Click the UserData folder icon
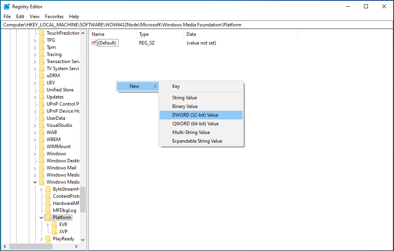394x251 pixels. pos(42,118)
